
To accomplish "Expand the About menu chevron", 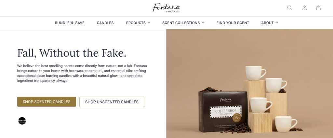I will 277,23.
